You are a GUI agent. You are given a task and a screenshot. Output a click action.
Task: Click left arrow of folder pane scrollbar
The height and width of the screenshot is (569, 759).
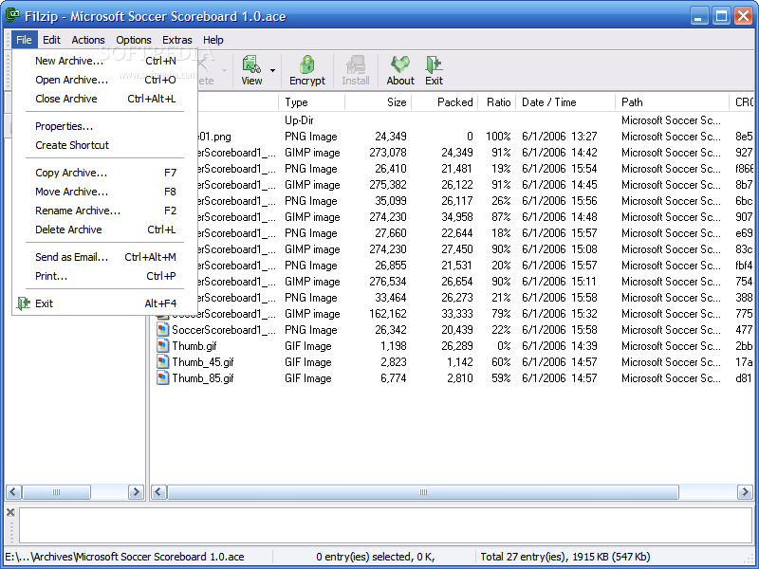(13, 492)
